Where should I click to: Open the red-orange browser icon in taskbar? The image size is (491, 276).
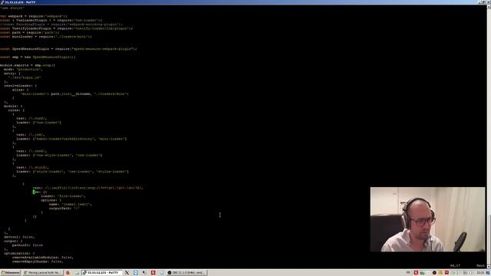coord(68,273)
